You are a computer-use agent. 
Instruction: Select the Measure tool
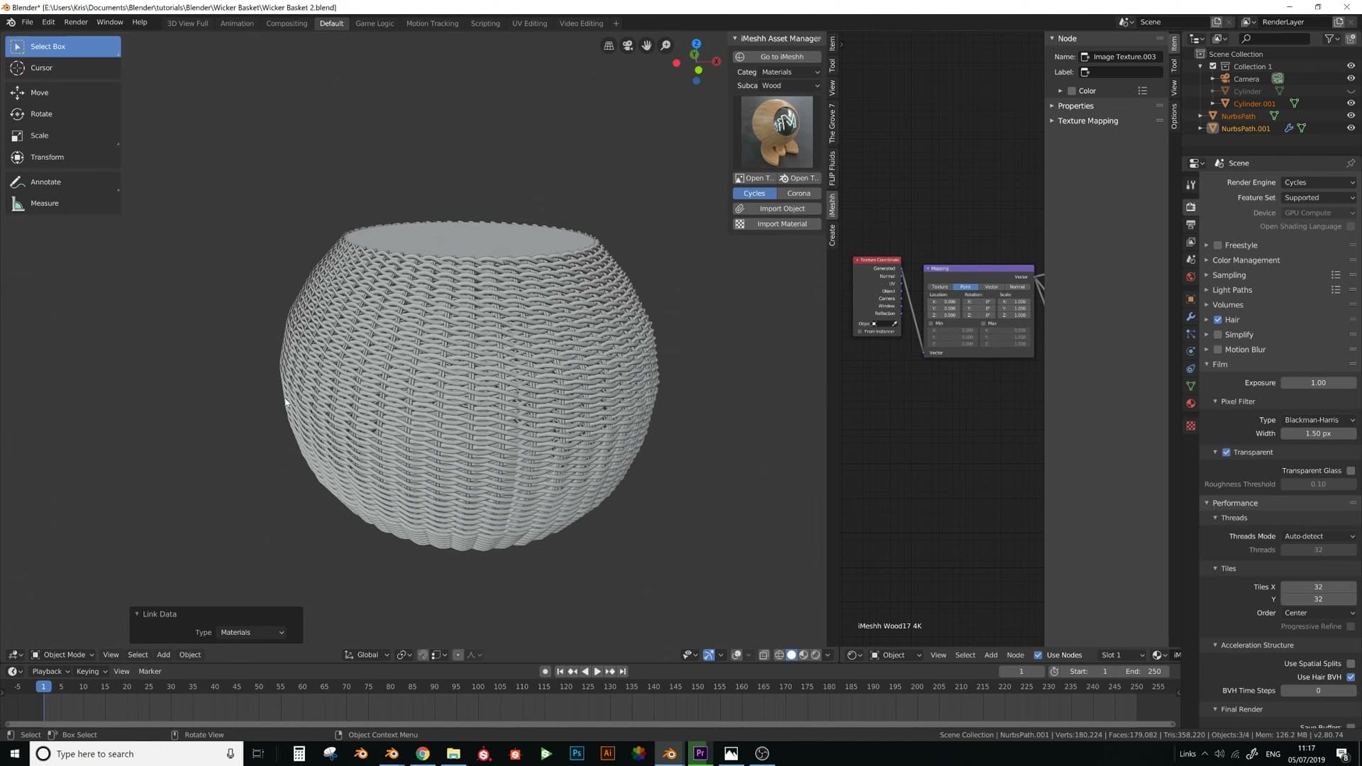tap(62, 204)
